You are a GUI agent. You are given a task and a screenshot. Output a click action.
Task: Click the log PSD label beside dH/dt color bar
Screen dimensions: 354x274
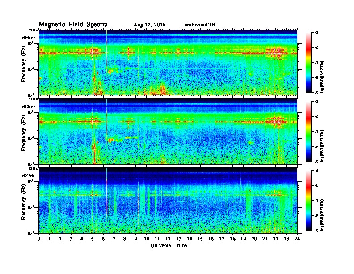click(323, 77)
